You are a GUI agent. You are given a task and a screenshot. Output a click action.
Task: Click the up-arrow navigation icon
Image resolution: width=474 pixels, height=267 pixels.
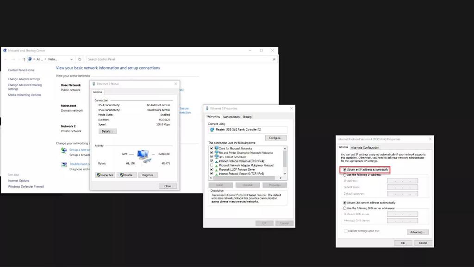(24, 59)
